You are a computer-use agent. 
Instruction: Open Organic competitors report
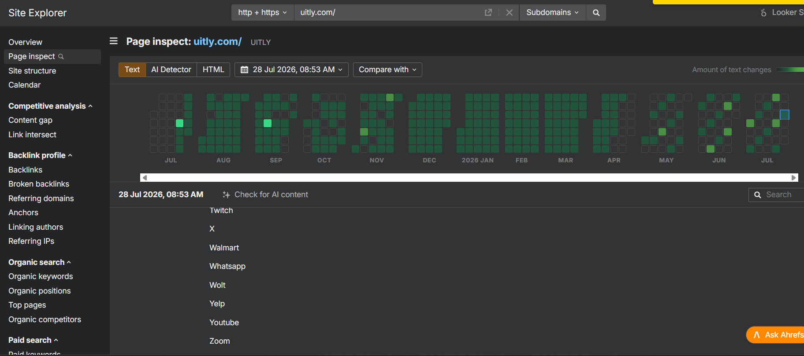45,319
